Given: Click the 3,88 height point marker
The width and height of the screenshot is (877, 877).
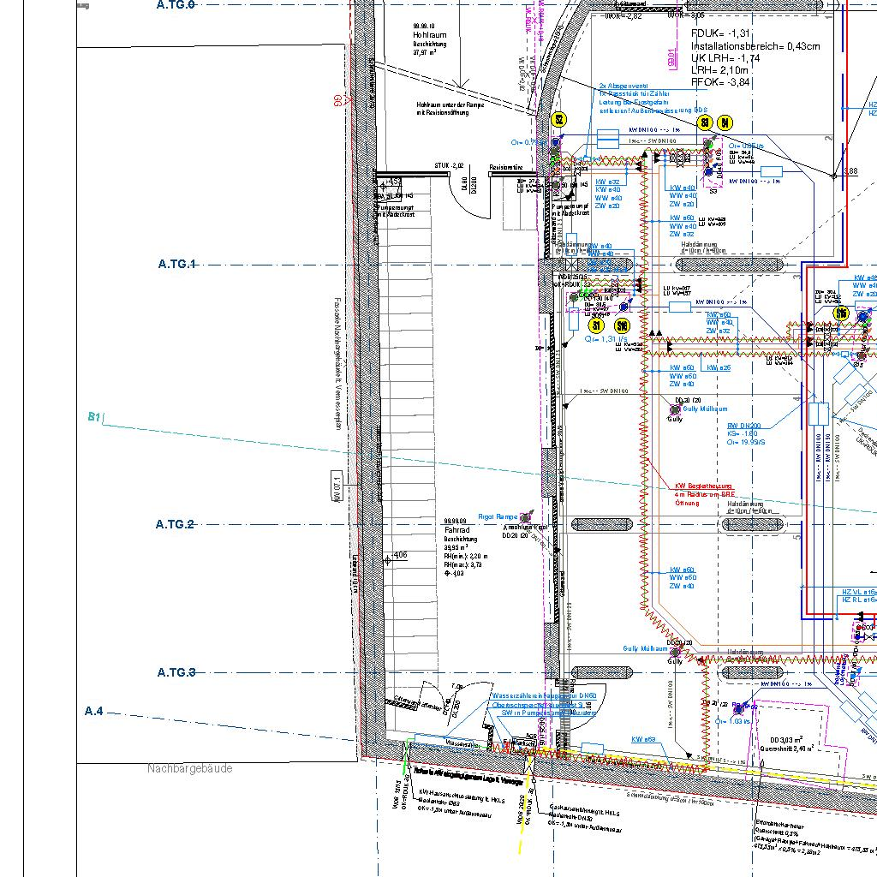Looking at the screenshot, I should pyautogui.click(x=834, y=176).
